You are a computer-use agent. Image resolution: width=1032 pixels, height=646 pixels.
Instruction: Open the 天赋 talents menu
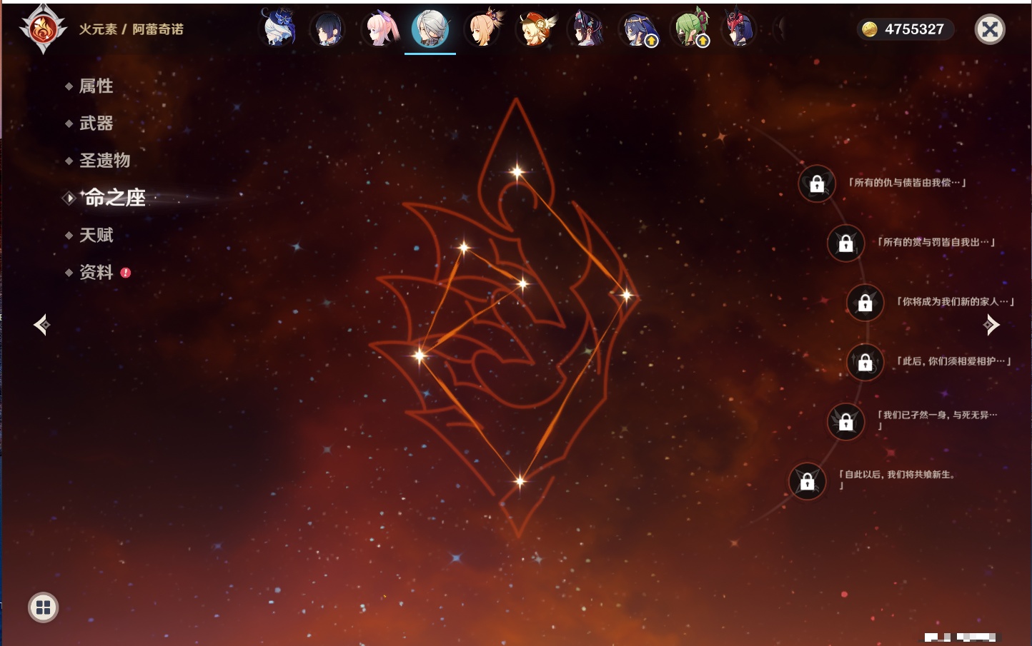(x=96, y=235)
